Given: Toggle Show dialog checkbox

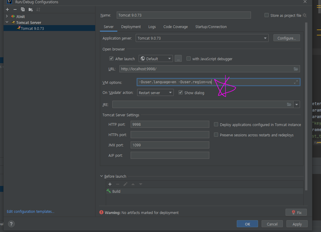Looking at the screenshot, I should click(x=181, y=92).
